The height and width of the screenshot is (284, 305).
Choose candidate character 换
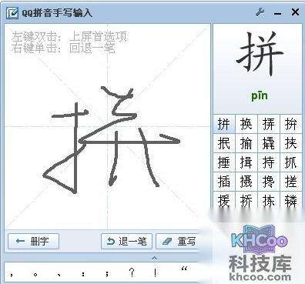[x=246, y=124]
